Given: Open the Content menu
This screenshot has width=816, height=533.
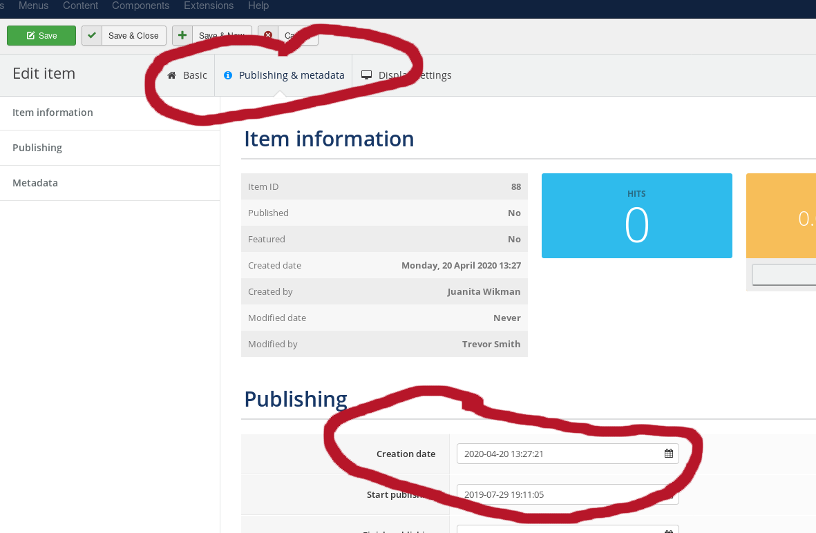Looking at the screenshot, I should tap(80, 6).
